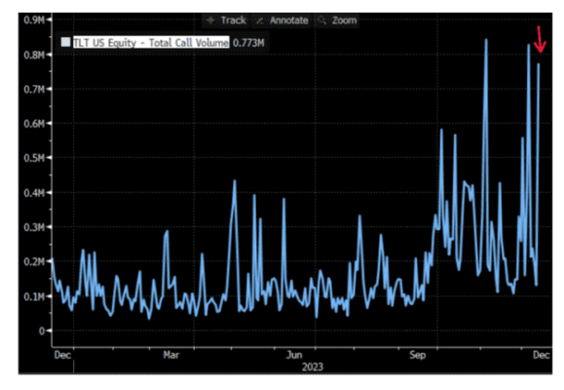Click the 0 baseline y-axis label
Viewport: 564px width, 390px height.
(42, 331)
